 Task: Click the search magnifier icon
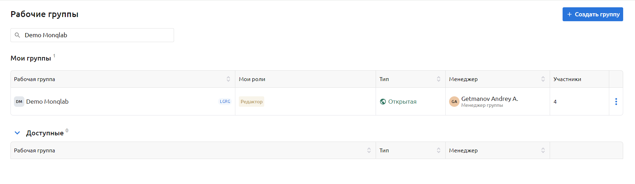pos(17,35)
